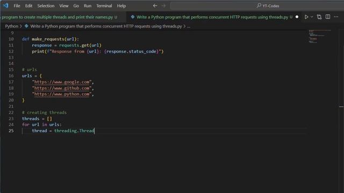Viewport: 344px width, 193px height.
Task: Click the VS Code logo icon
Action: click(5, 5)
